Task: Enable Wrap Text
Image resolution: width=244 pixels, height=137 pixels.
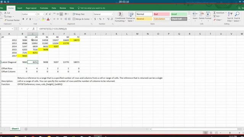Action: click(x=79, y=14)
